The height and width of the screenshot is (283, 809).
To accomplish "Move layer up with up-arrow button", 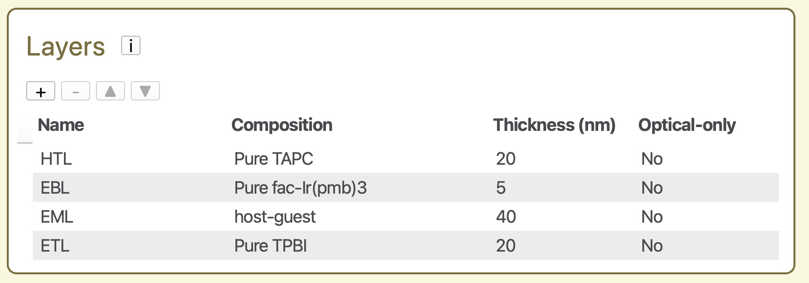I will tap(110, 91).
